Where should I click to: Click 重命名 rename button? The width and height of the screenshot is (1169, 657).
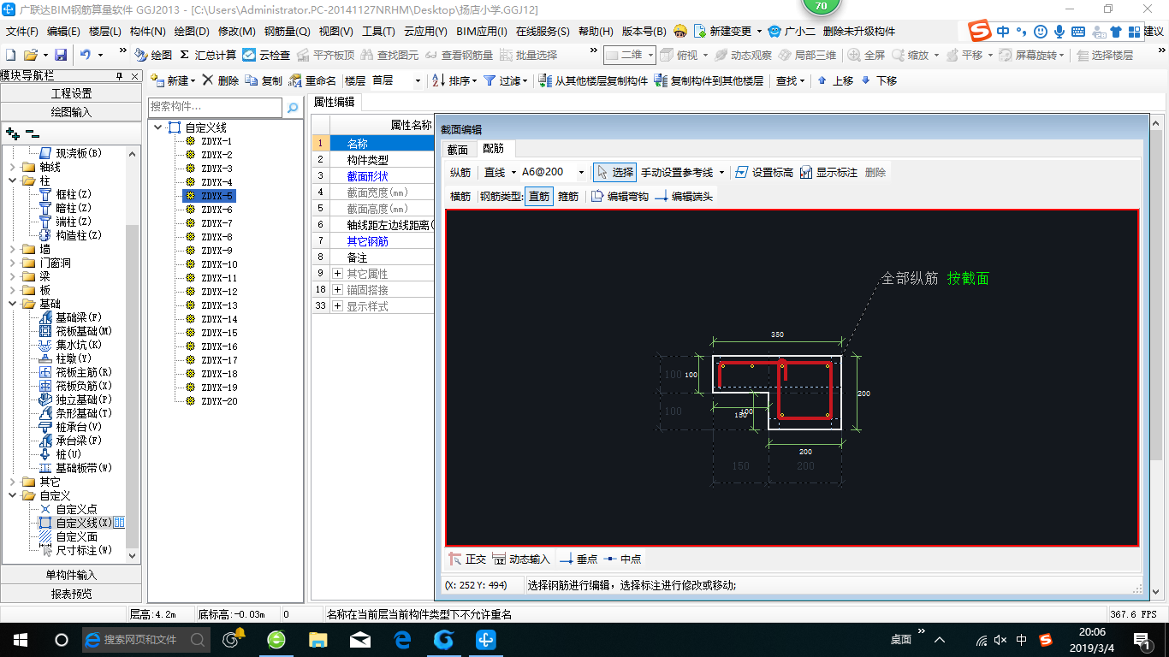[x=312, y=80]
